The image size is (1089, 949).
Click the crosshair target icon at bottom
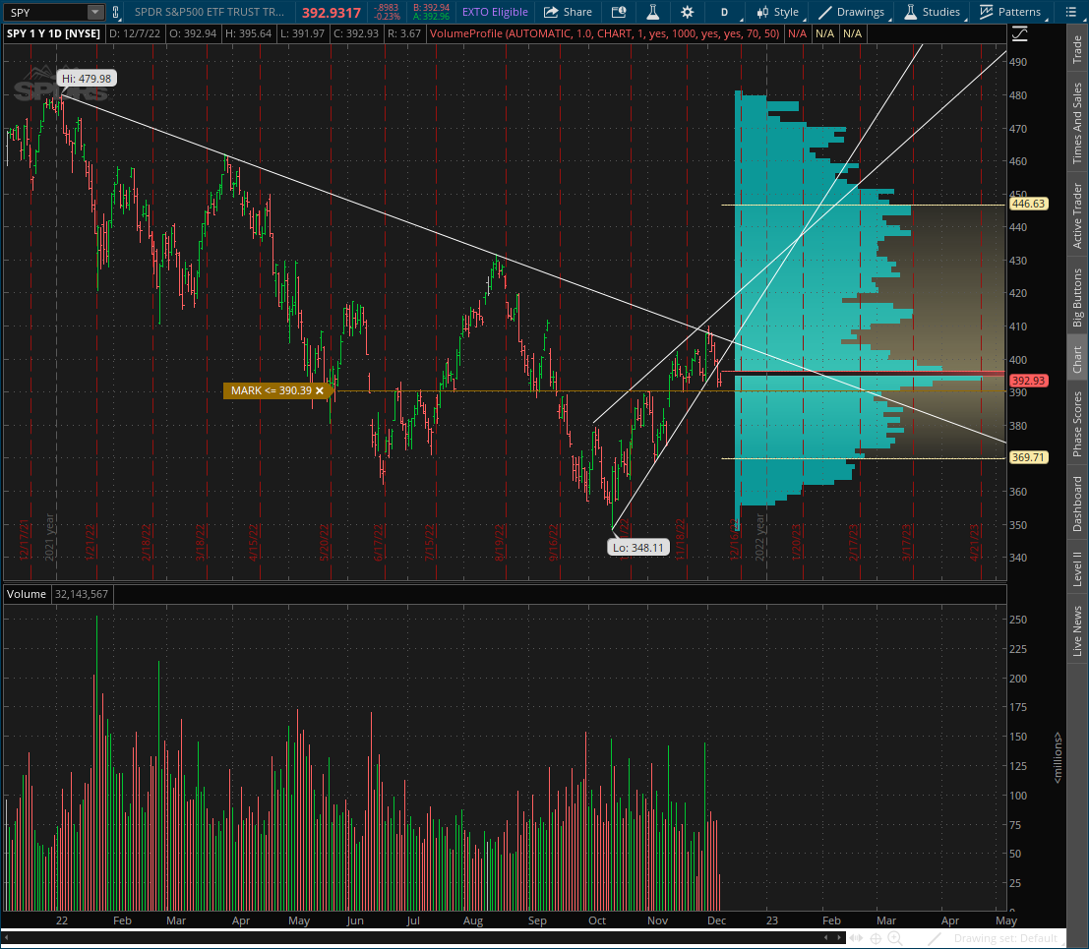876,938
